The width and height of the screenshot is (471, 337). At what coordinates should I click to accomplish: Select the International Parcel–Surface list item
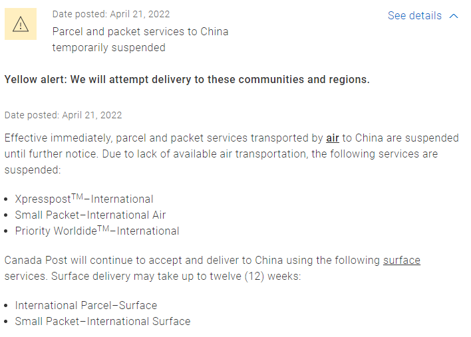pos(86,305)
